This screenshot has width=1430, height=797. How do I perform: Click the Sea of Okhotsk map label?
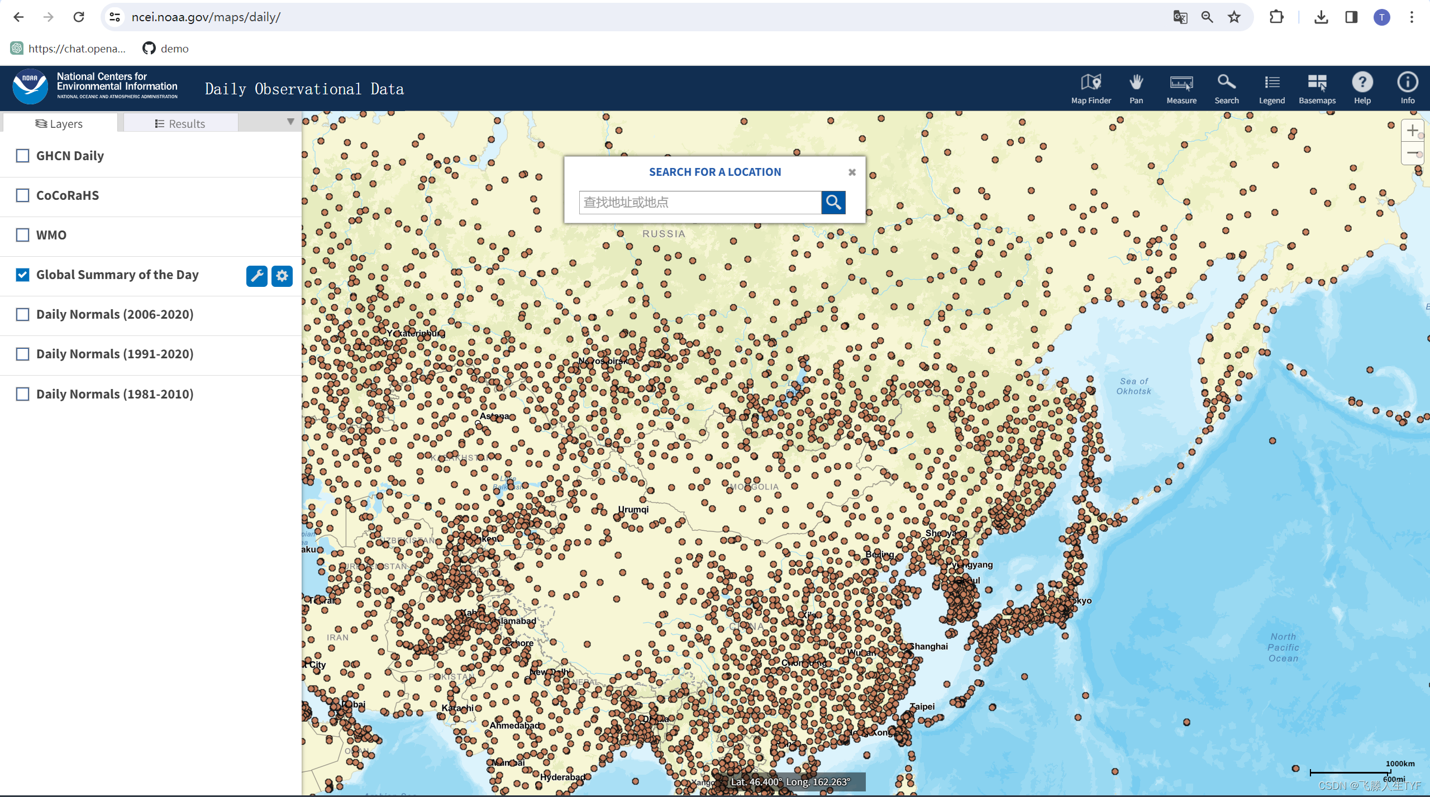(1133, 386)
